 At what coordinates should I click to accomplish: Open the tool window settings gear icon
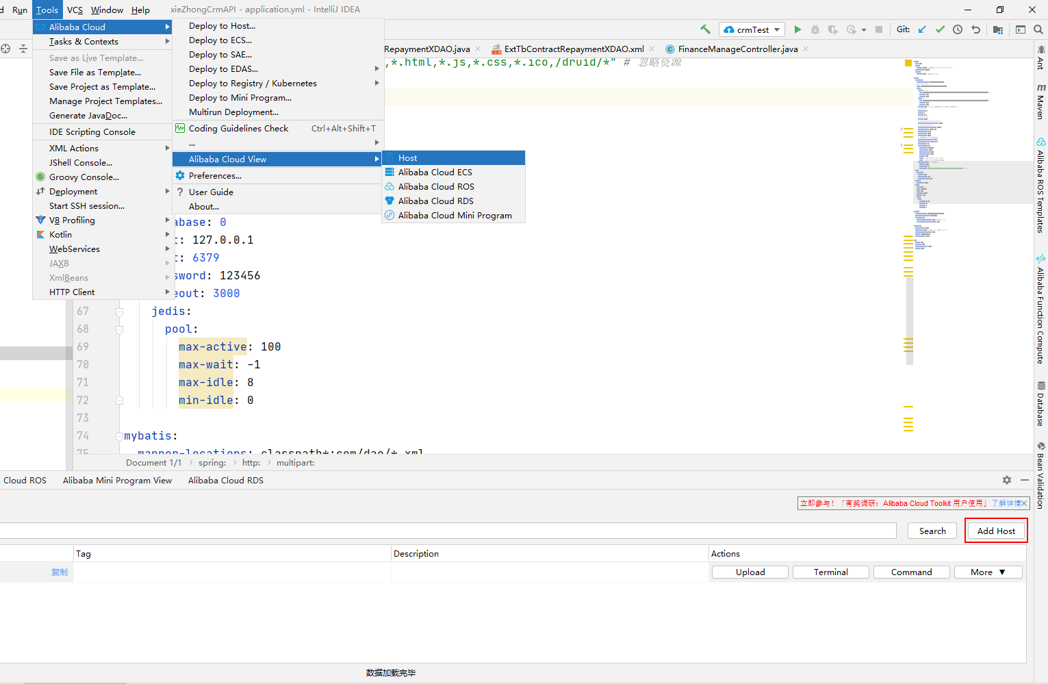click(x=1006, y=481)
